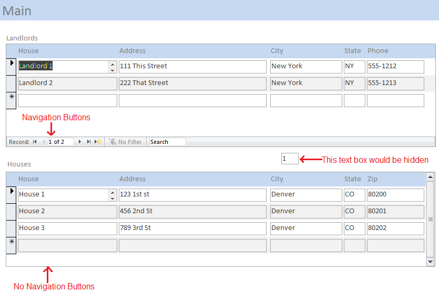
Task: Click empty House field in new houses row
Action: [x=67, y=245]
